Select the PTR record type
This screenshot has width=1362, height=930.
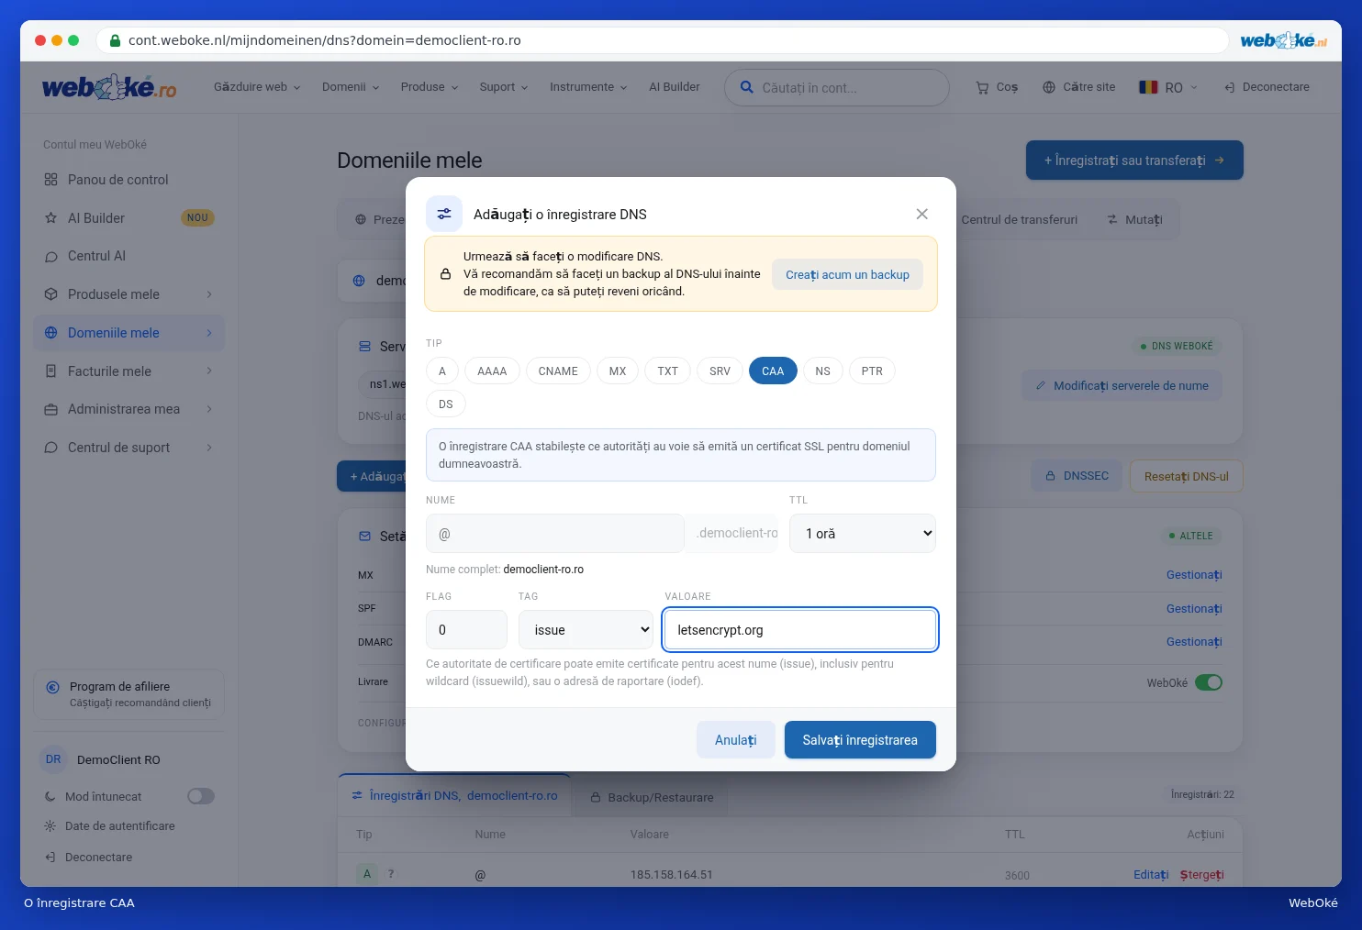click(872, 371)
